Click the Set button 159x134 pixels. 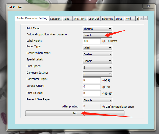pos(75,113)
